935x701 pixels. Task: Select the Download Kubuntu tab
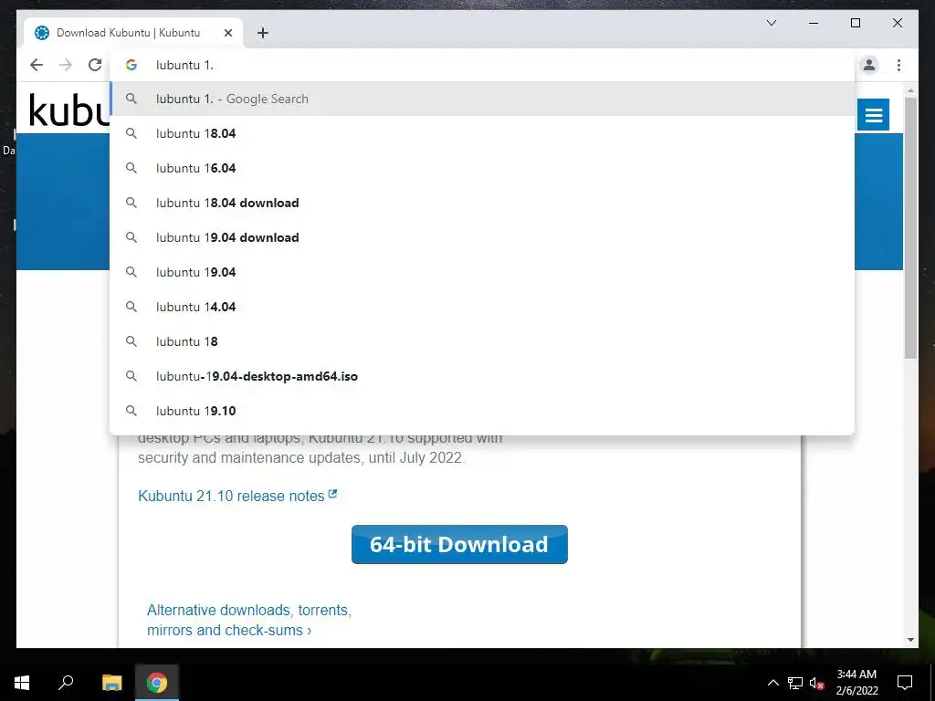(x=133, y=33)
